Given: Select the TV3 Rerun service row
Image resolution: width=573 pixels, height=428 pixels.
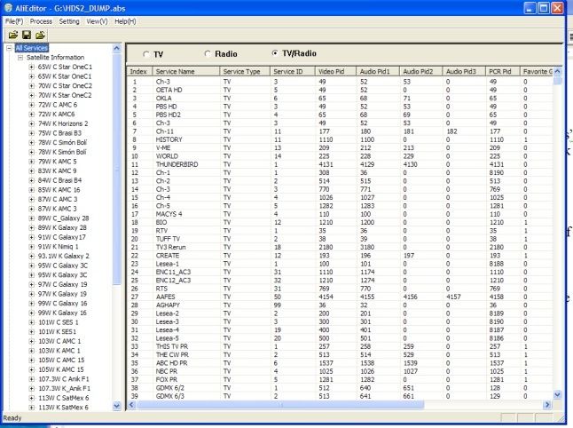Looking at the screenshot, I should pos(340,247).
